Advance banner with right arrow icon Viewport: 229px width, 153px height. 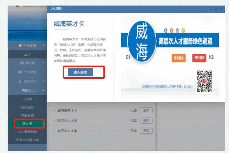coord(211,57)
